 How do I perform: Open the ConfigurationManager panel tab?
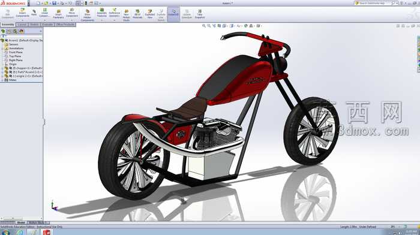[15, 31]
